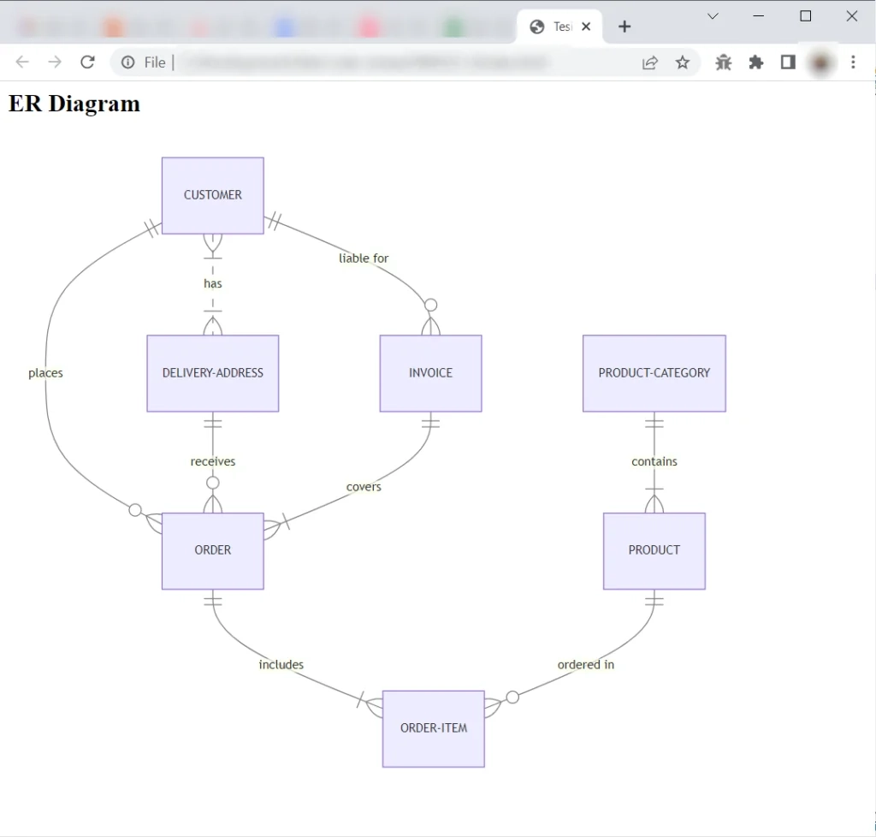
Task: Toggle the browser side panel
Action: pos(788,62)
